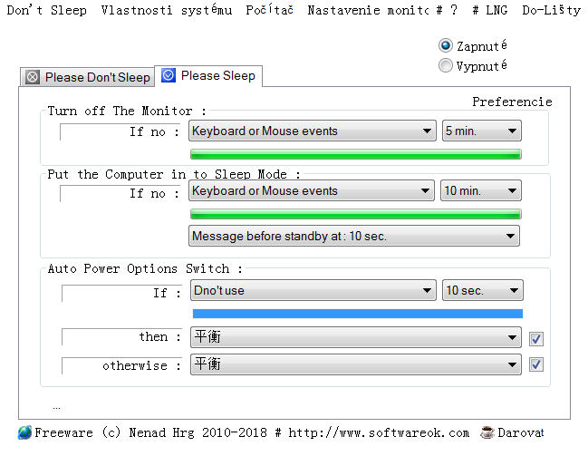This screenshot has height=456, width=588.
Task: Select the Zapnuté radio button
Action: coord(446,46)
